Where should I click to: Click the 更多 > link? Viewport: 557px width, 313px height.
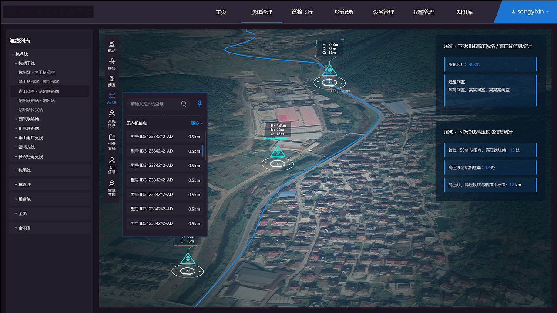coord(197,123)
